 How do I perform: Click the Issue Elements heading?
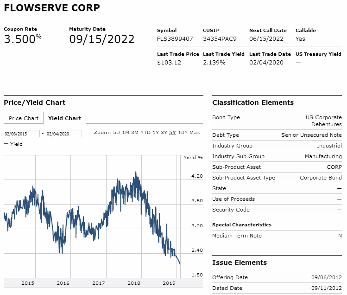pos(240,263)
